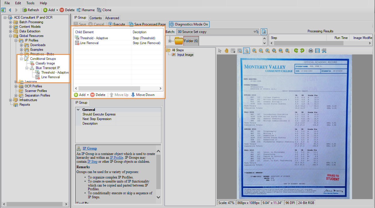Collapse the Blue Transcript IP node
375x208 pixels.
pos(27,68)
